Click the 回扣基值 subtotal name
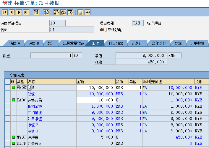The image size is (209, 148). (x=35, y=113)
